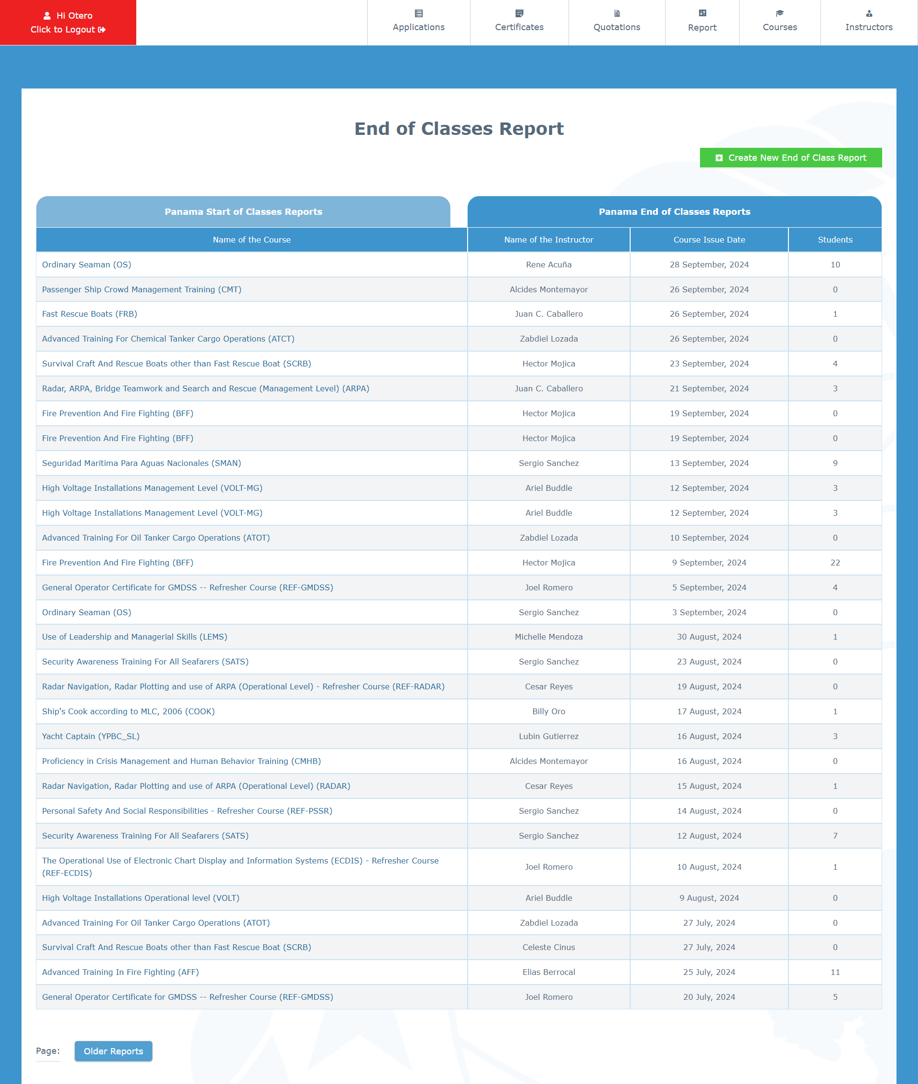
Task: Open the Fast Rescue Boats (FRB) report
Action: click(x=89, y=314)
